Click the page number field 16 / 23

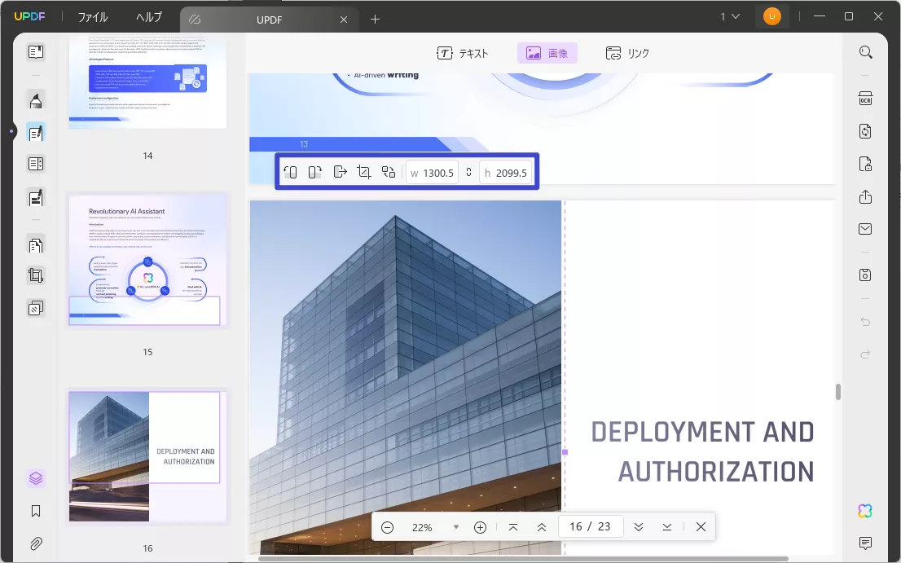[x=591, y=527]
